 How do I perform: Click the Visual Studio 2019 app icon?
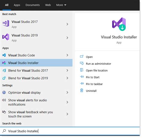point(6,37)
